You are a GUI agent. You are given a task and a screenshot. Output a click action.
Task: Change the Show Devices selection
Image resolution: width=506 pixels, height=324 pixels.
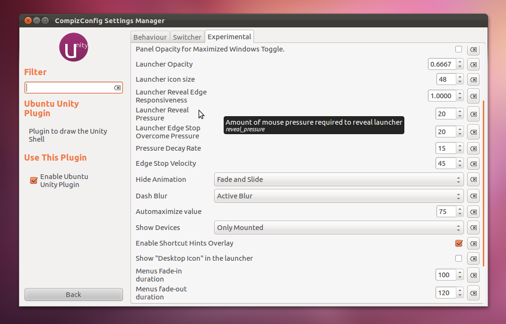point(338,227)
